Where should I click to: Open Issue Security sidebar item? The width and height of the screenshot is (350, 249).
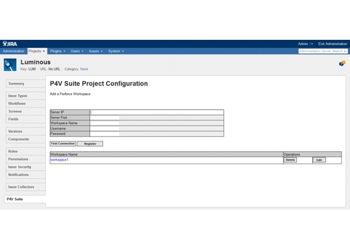[26, 167]
